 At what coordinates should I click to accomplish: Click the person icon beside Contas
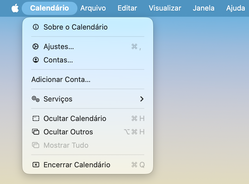[36, 60]
